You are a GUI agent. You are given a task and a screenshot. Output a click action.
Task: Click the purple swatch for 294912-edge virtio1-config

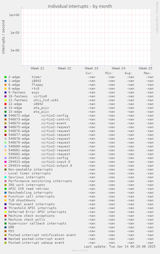pyautogui.click(x=5, y=158)
